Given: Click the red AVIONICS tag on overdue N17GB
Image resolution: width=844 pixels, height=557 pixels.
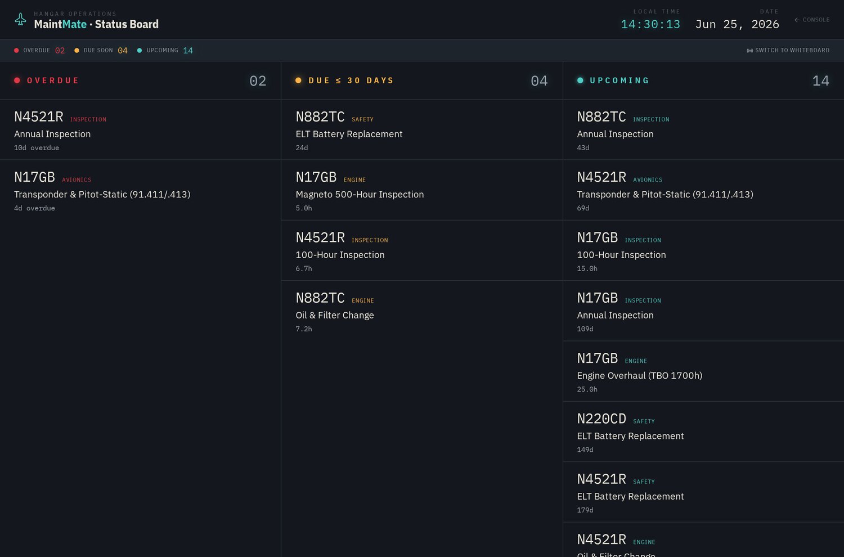Looking at the screenshot, I should click(x=77, y=180).
